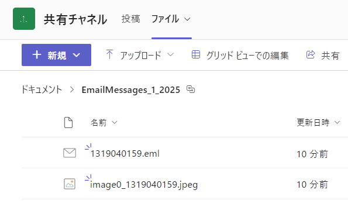Click the image icon for image0_1319040159.jpeg
Screen dimensions: 348x221
pyautogui.click(x=70, y=184)
